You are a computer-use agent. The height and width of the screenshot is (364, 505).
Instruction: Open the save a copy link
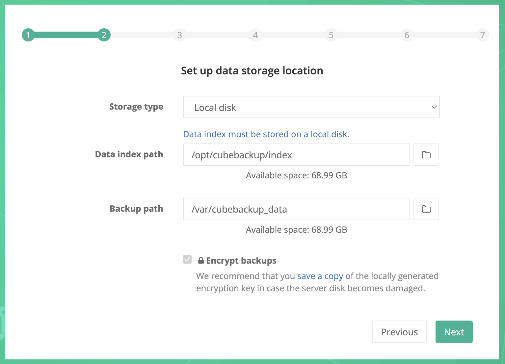320,276
